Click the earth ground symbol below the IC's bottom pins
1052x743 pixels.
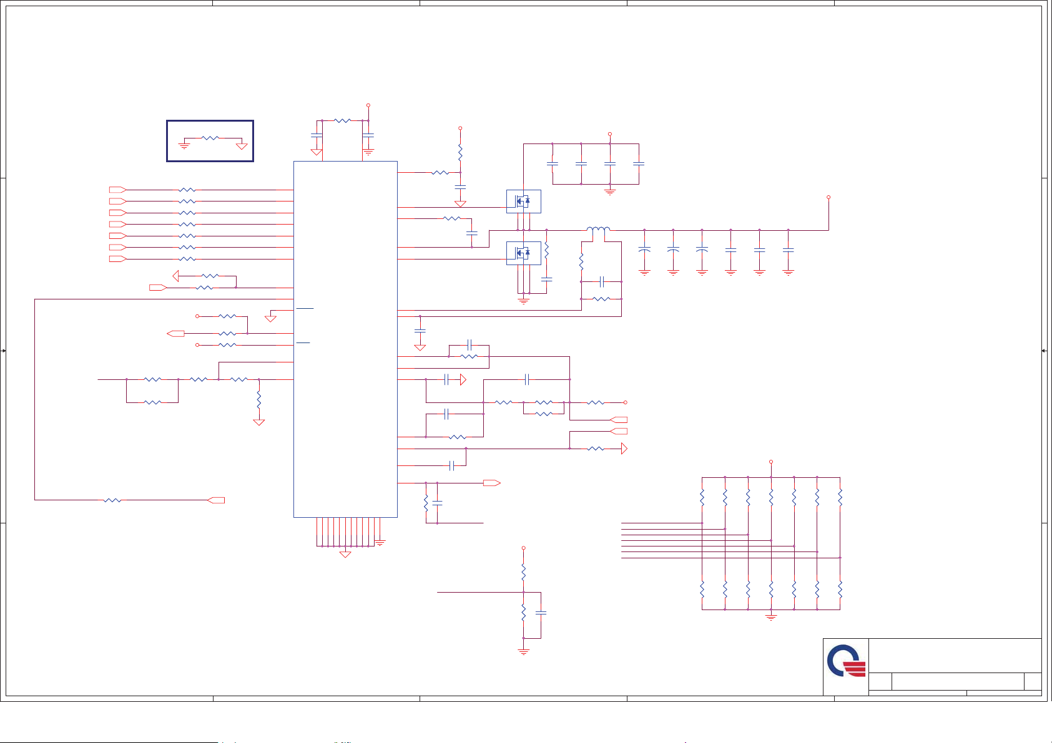point(380,543)
